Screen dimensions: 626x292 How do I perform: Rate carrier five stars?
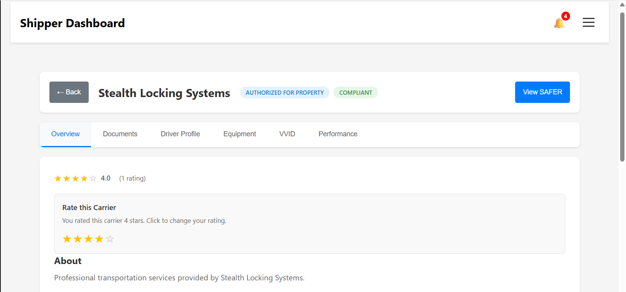pos(110,239)
